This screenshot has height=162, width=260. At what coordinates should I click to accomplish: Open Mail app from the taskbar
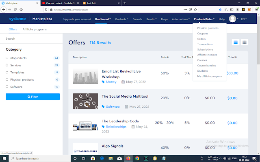click(119, 158)
